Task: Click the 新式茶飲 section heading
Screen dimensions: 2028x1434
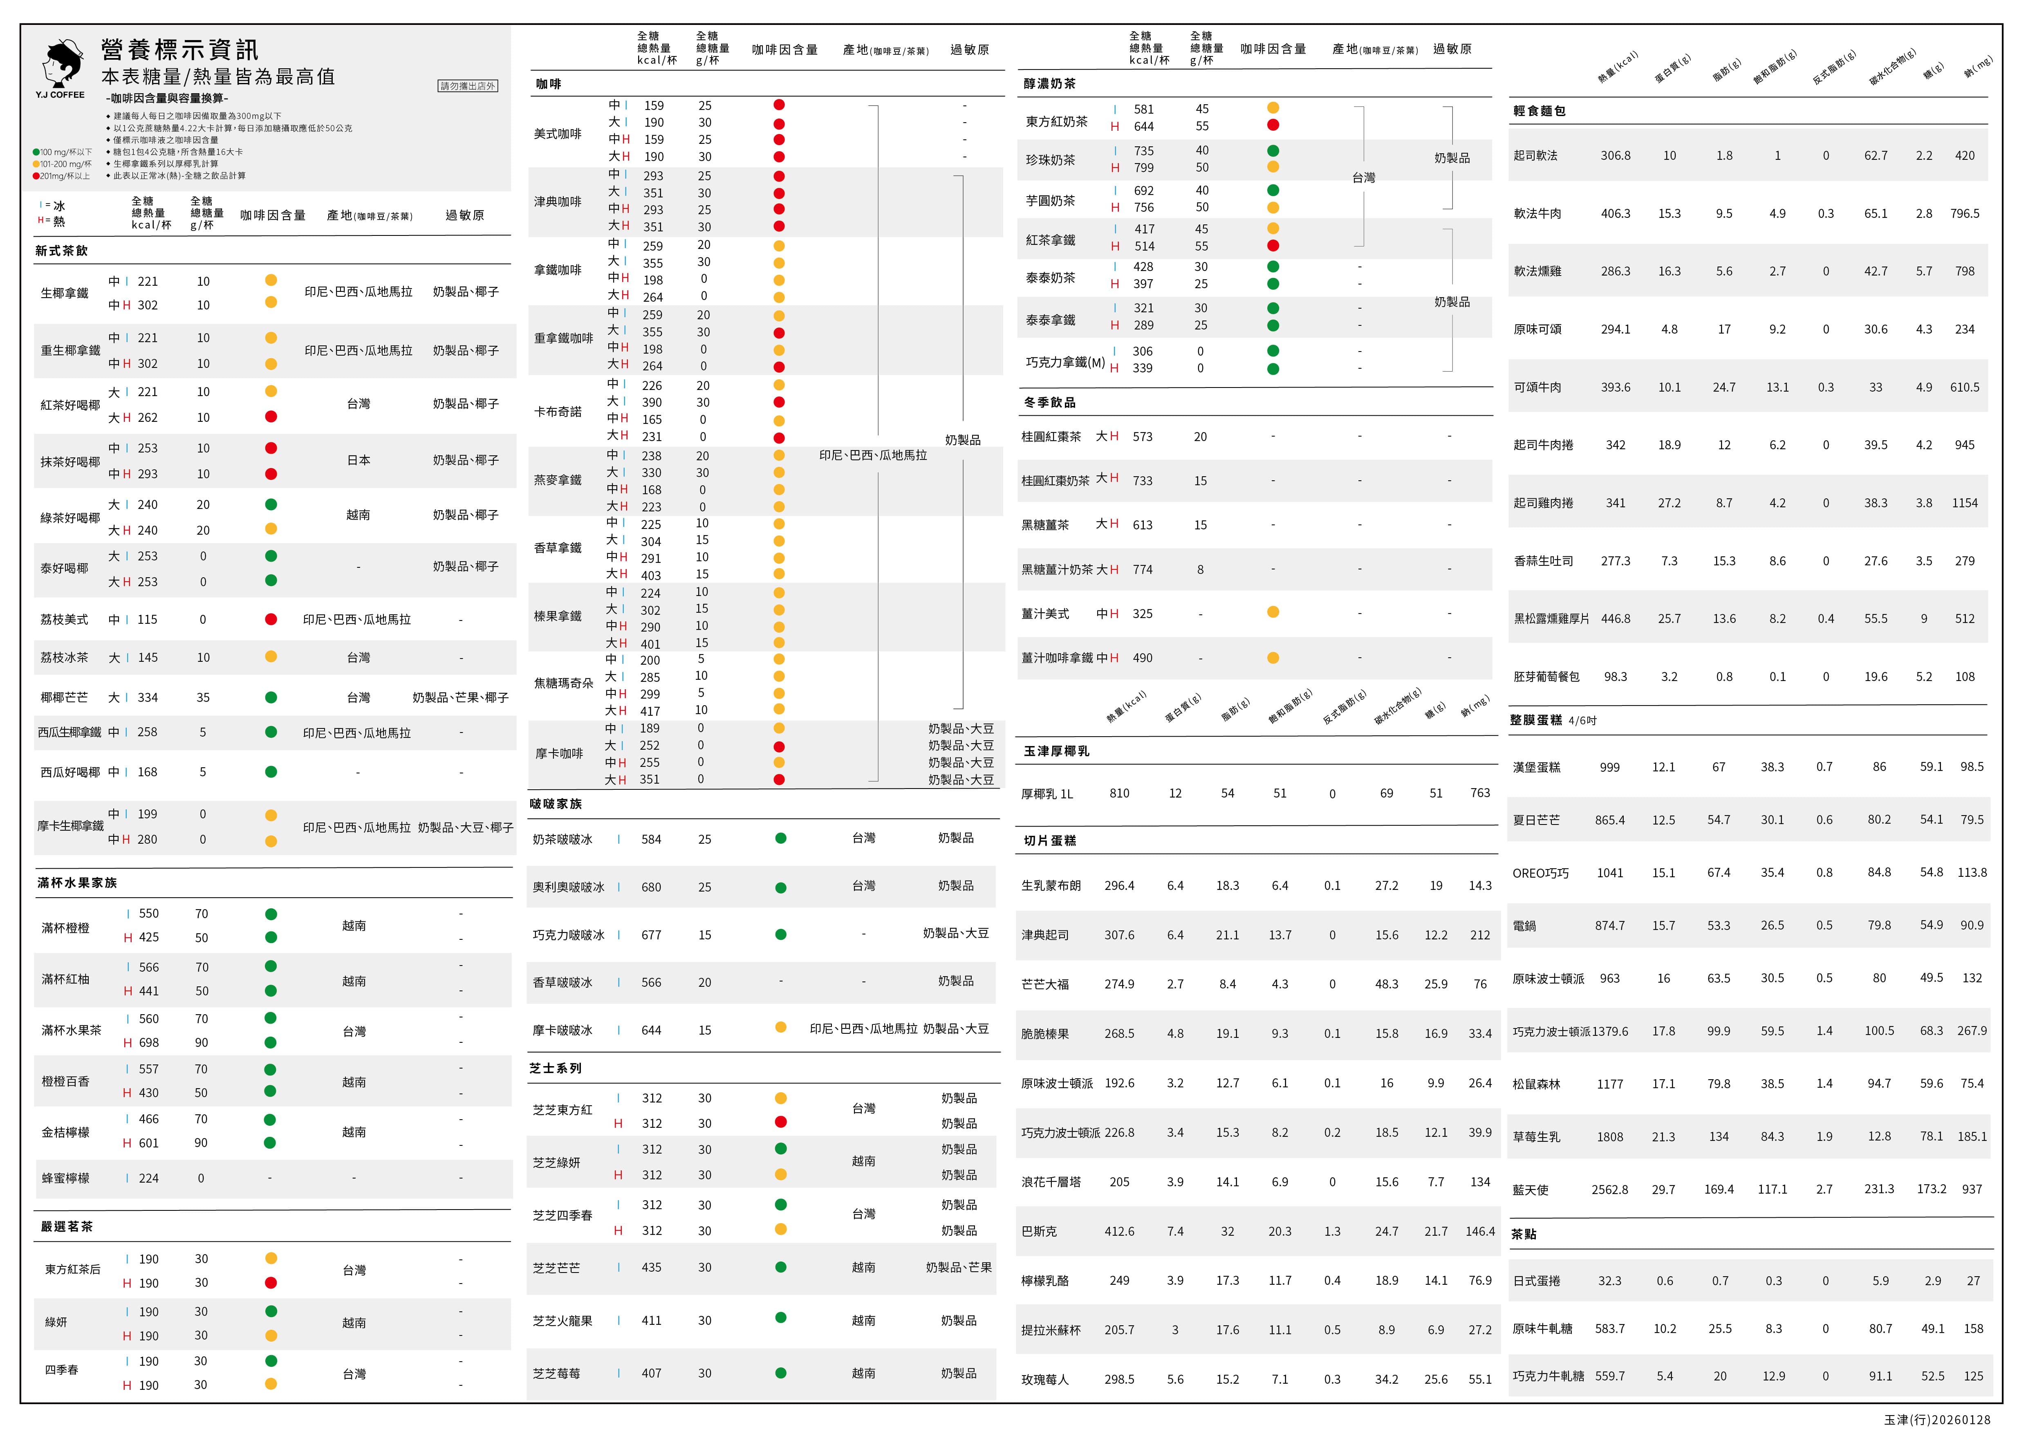Action: tap(62, 251)
